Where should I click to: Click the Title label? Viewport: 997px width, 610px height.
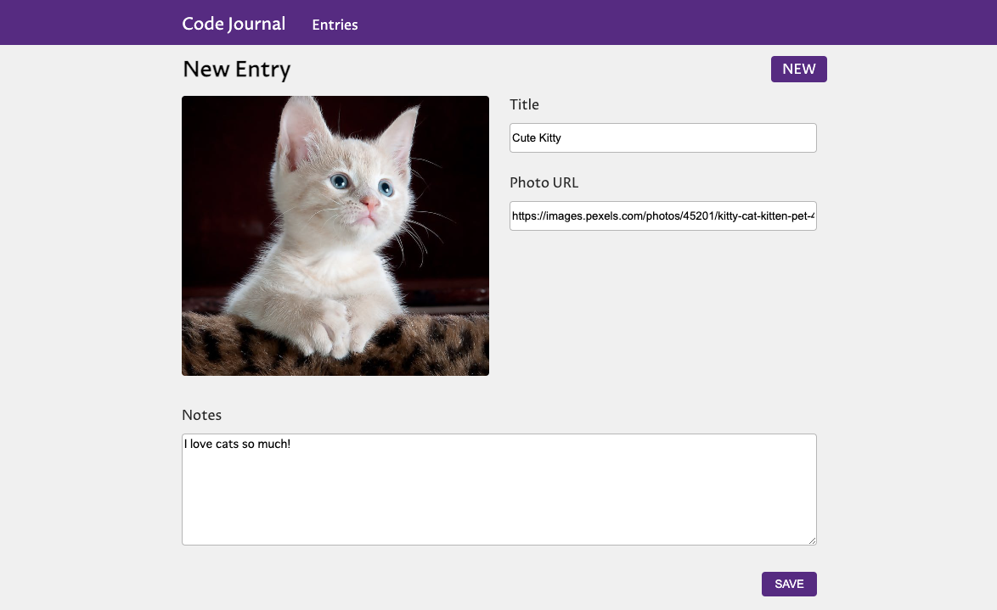click(524, 104)
